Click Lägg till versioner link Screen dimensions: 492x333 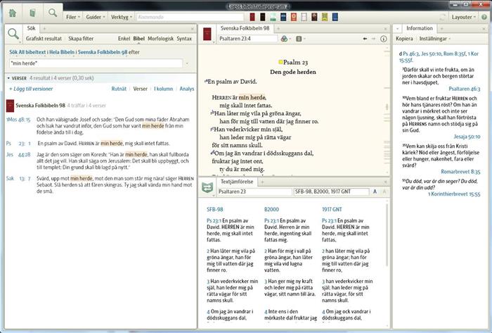click(31, 89)
